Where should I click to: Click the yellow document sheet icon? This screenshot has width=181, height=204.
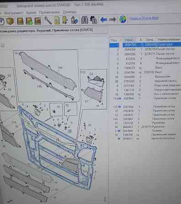(x=57, y=21)
